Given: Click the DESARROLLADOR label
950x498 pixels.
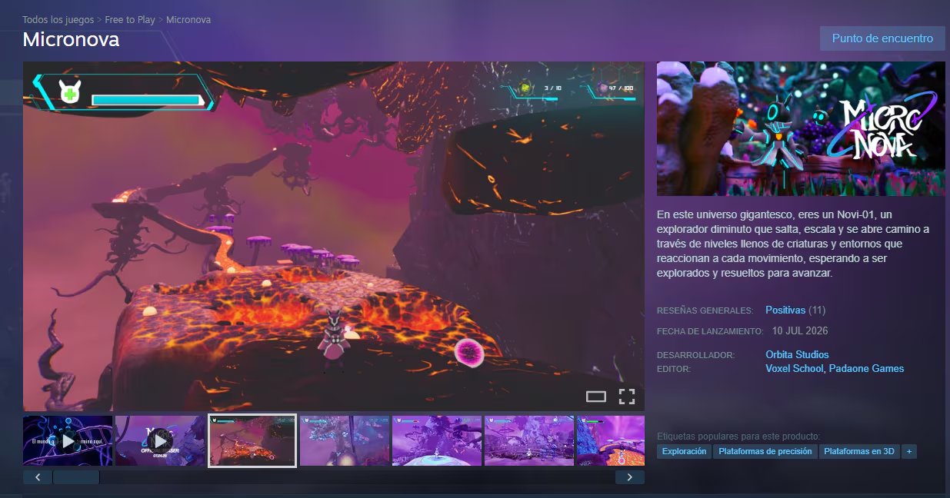Looking at the screenshot, I should tap(696, 356).
